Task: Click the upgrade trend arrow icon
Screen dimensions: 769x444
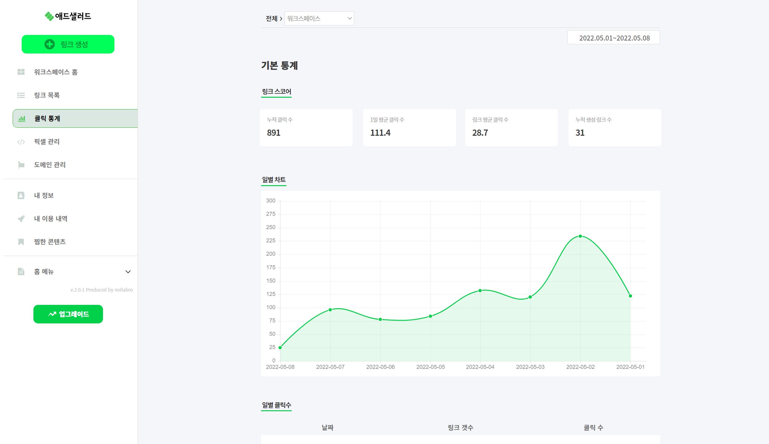Action: coord(52,314)
